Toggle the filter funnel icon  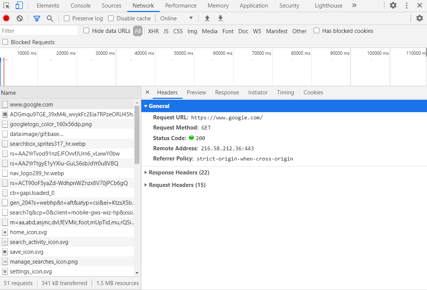pos(37,18)
